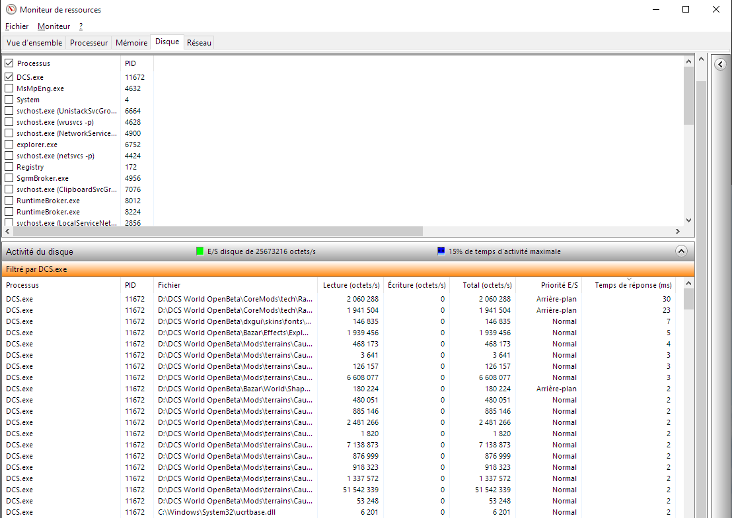Sort top process list by PID header

137,63
